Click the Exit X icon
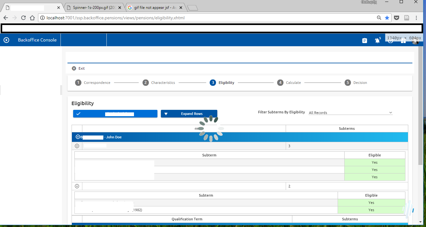The height and width of the screenshot is (227, 426). [x=74, y=68]
